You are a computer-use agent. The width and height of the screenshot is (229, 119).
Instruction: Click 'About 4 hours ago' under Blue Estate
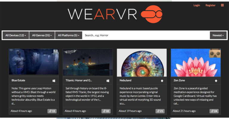coord(21,111)
